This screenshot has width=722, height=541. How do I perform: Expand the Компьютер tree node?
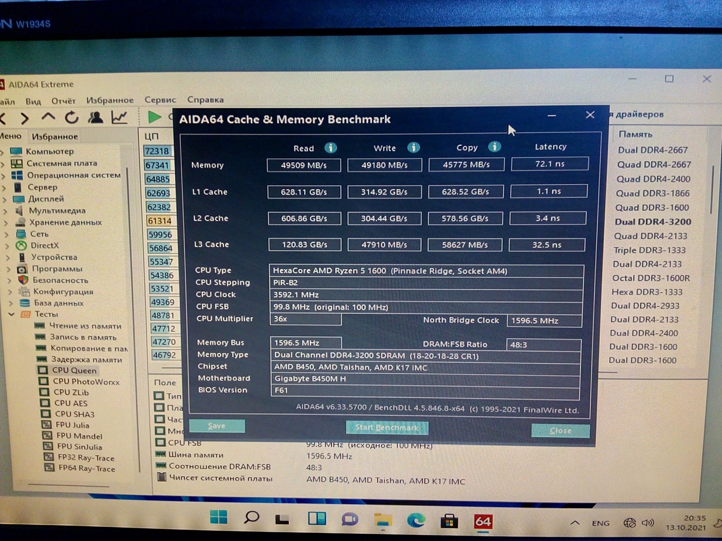tap(3, 152)
